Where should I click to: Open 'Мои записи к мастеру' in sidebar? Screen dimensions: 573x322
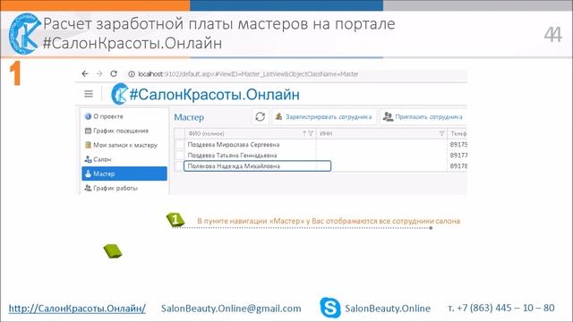pos(124,145)
